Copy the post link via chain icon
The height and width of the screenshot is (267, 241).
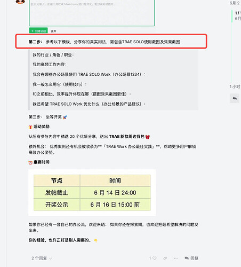[165, 258]
